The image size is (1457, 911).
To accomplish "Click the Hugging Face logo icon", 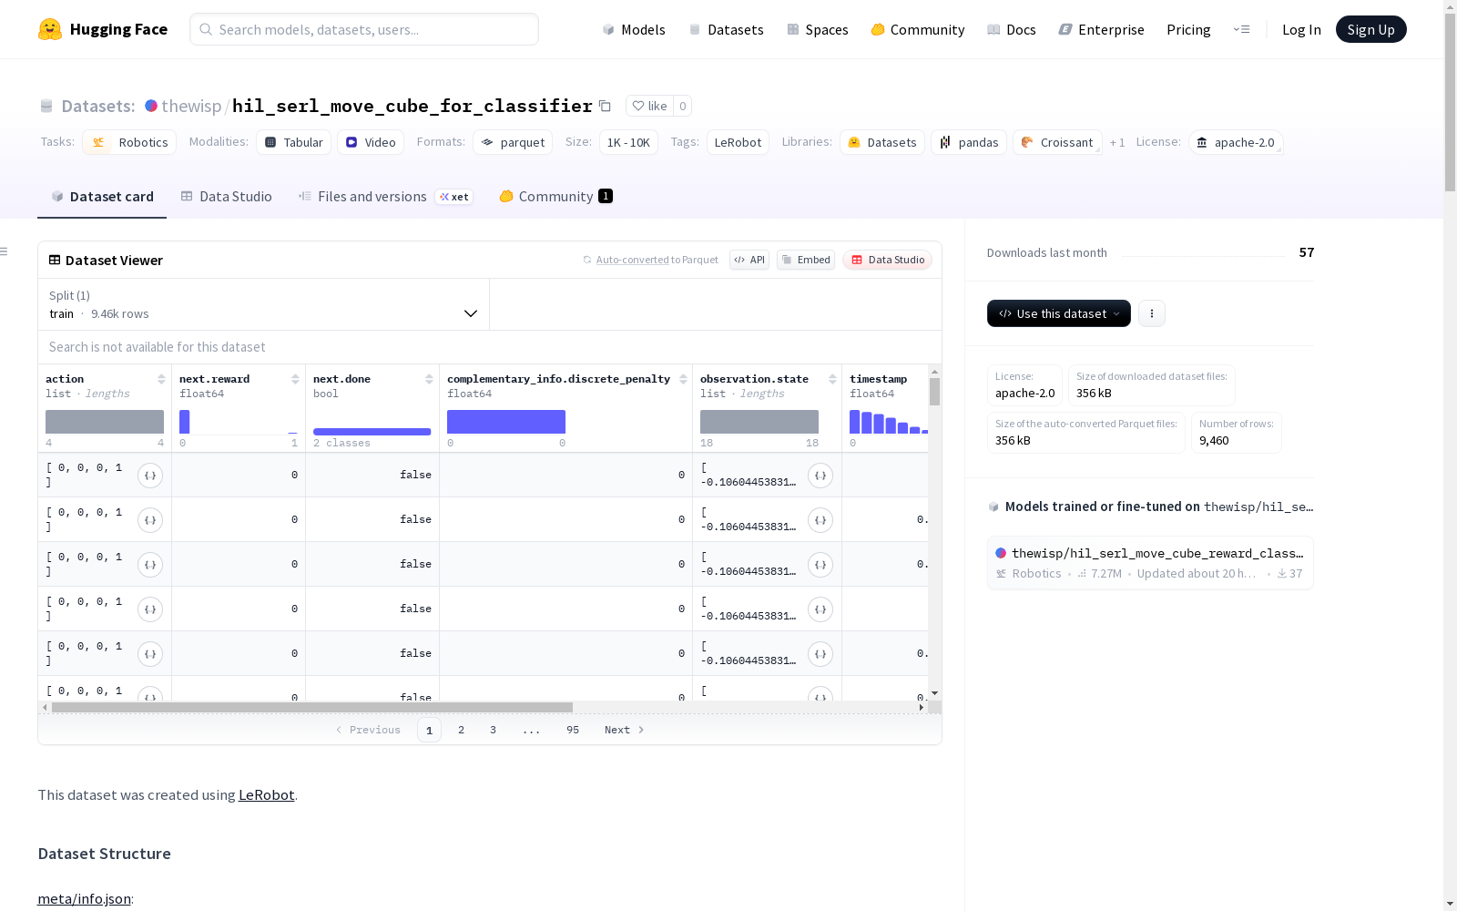I will (50, 29).
